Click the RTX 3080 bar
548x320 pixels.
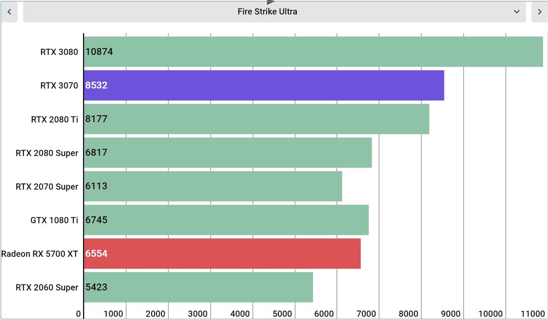(313, 52)
